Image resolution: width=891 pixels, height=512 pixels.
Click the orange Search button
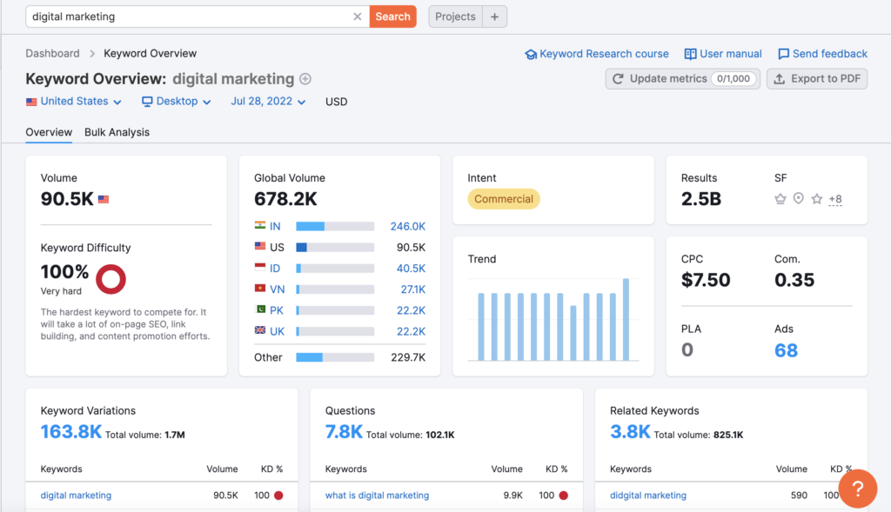pos(392,17)
